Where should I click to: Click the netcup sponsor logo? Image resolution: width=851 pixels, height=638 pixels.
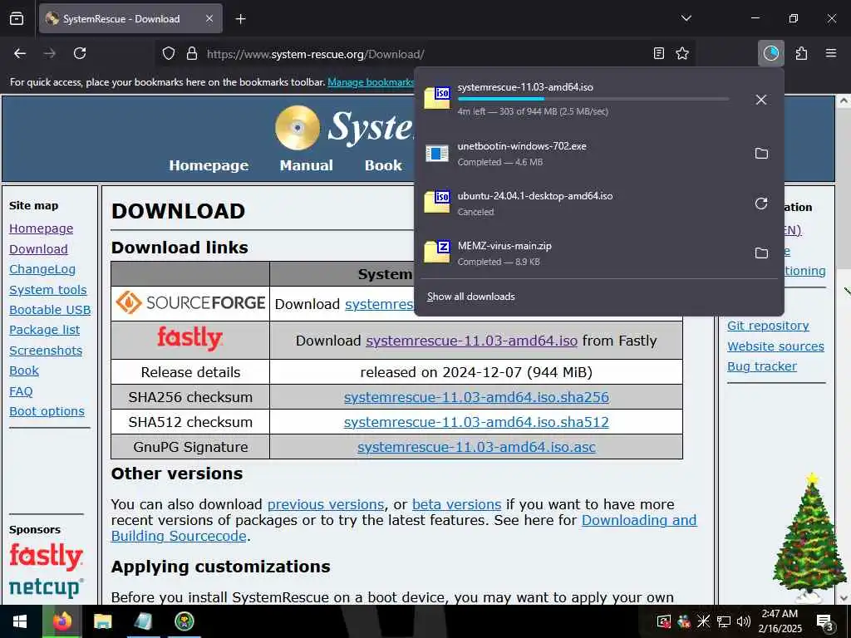point(47,587)
